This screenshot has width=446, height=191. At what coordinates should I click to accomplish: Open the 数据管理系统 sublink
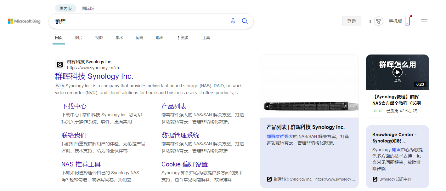(x=180, y=135)
